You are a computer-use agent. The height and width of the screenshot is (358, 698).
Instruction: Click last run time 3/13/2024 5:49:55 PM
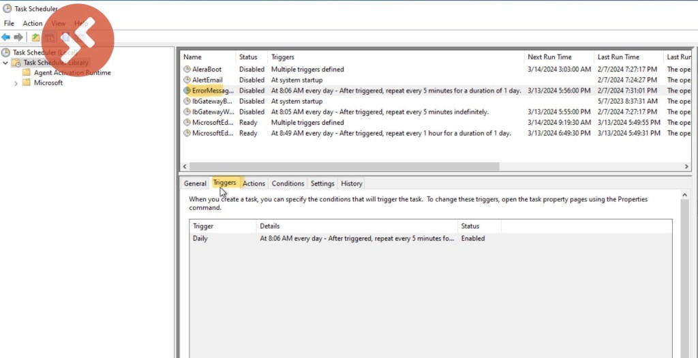pos(629,123)
